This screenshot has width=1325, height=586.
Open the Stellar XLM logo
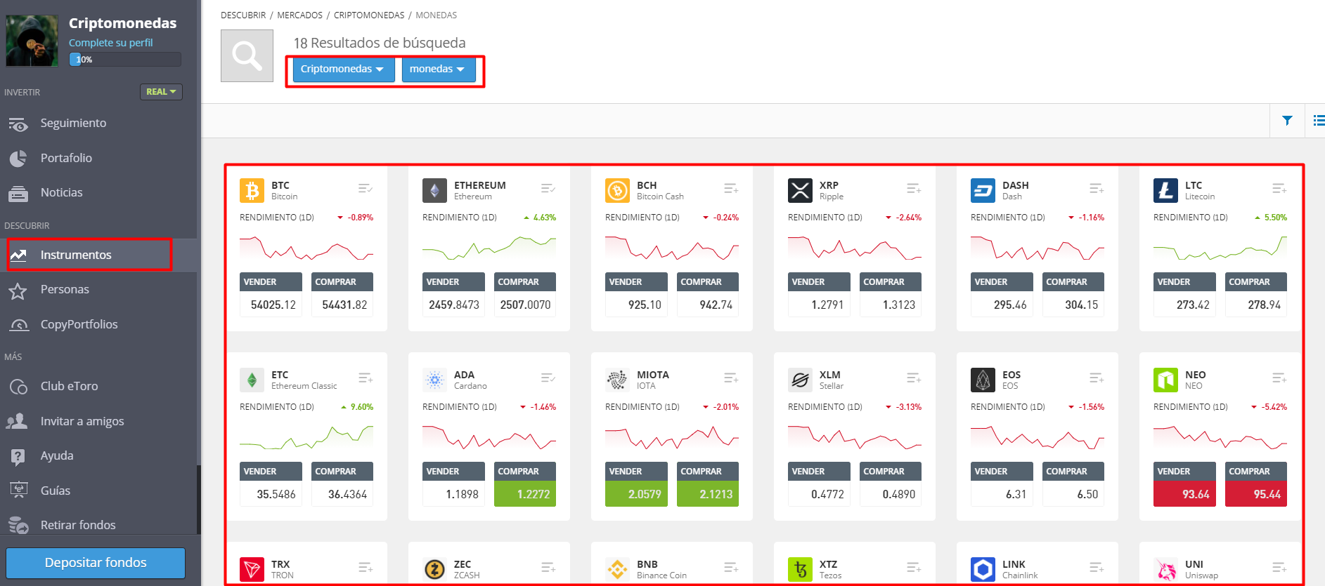click(x=800, y=380)
